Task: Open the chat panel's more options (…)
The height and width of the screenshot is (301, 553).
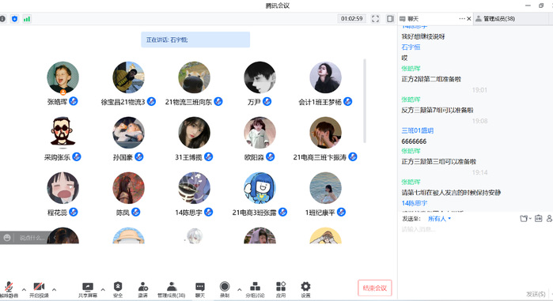Action: [462, 19]
